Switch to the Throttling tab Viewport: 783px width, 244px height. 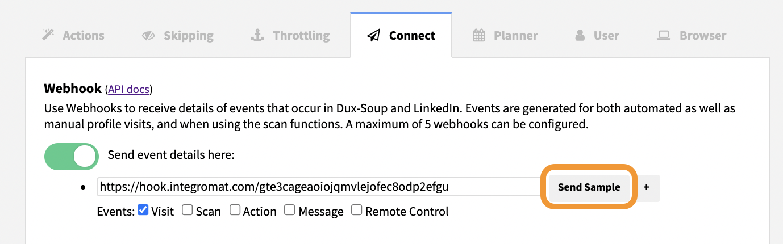click(x=290, y=36)
